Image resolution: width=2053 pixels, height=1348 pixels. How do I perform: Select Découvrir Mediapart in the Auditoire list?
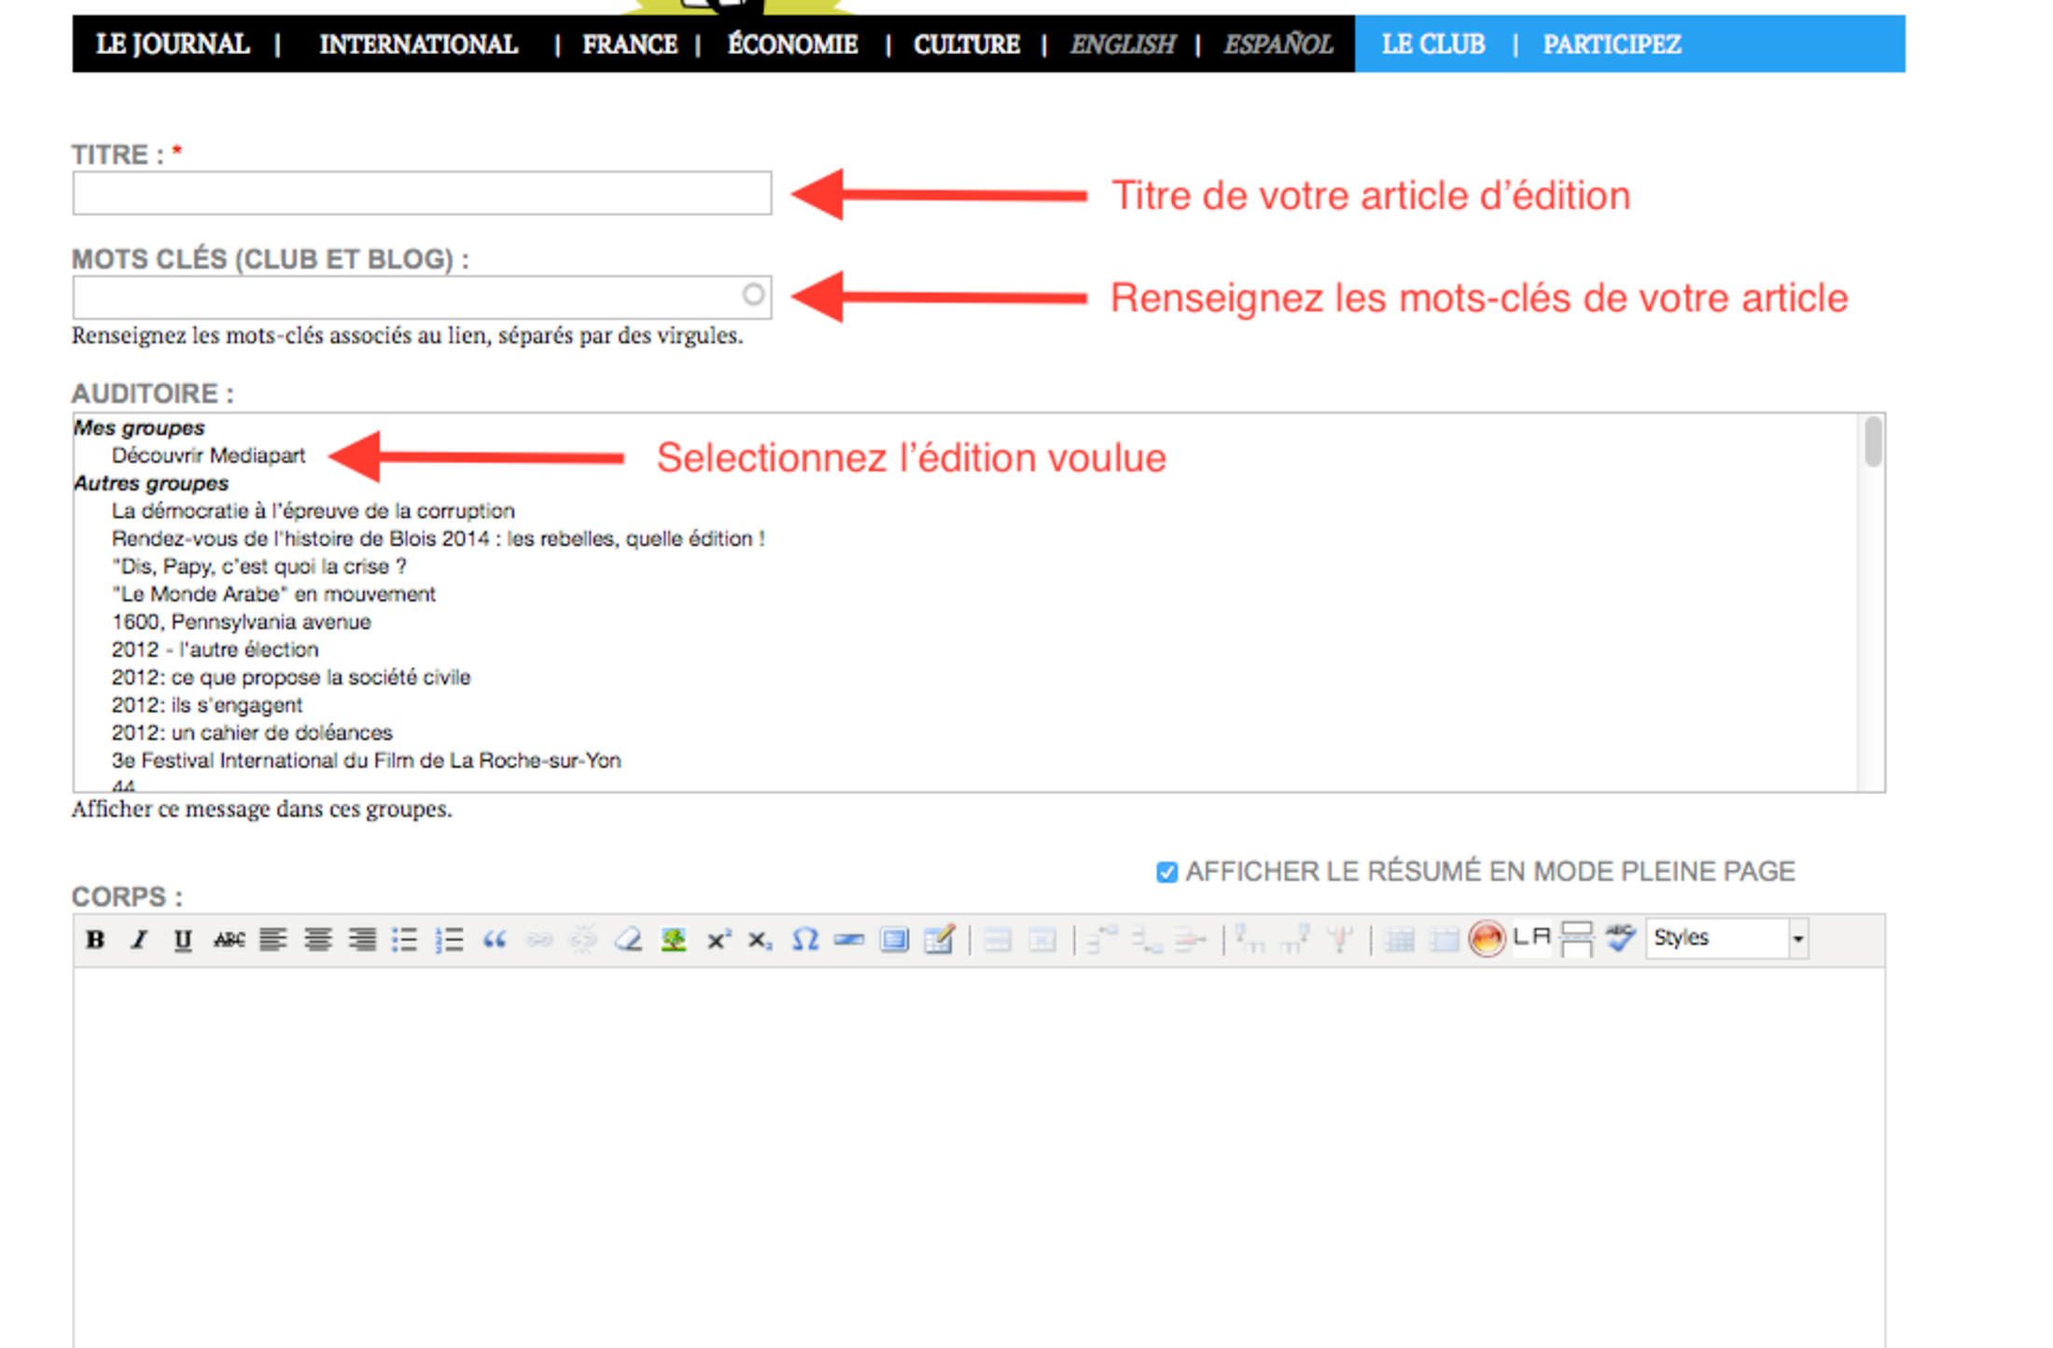point(208,455)
